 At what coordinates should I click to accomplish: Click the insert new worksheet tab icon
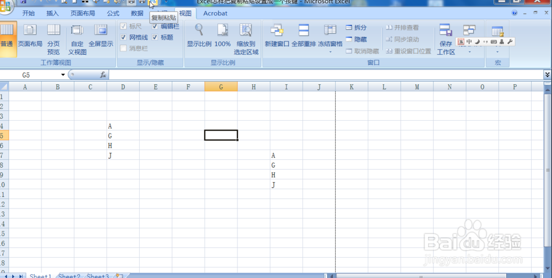coord(119,276)
